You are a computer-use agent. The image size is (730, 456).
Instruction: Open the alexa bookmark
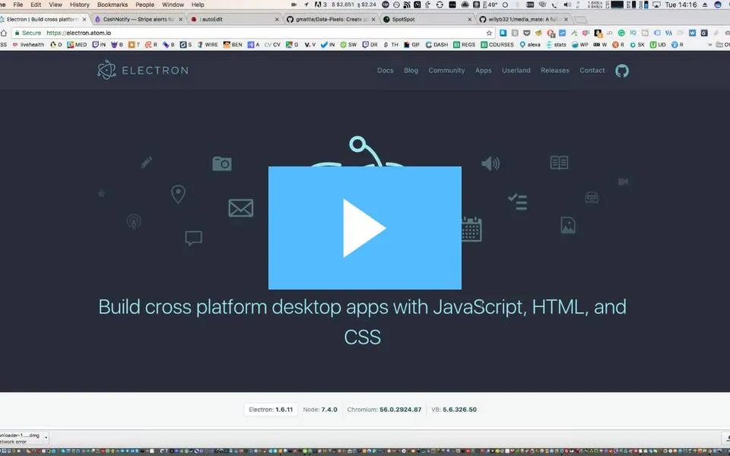pyautogui.click(x=530, y=45)
